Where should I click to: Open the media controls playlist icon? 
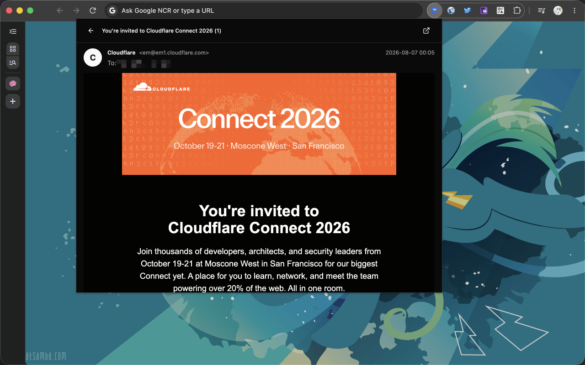pyautogui.click(x=542, y=10)
